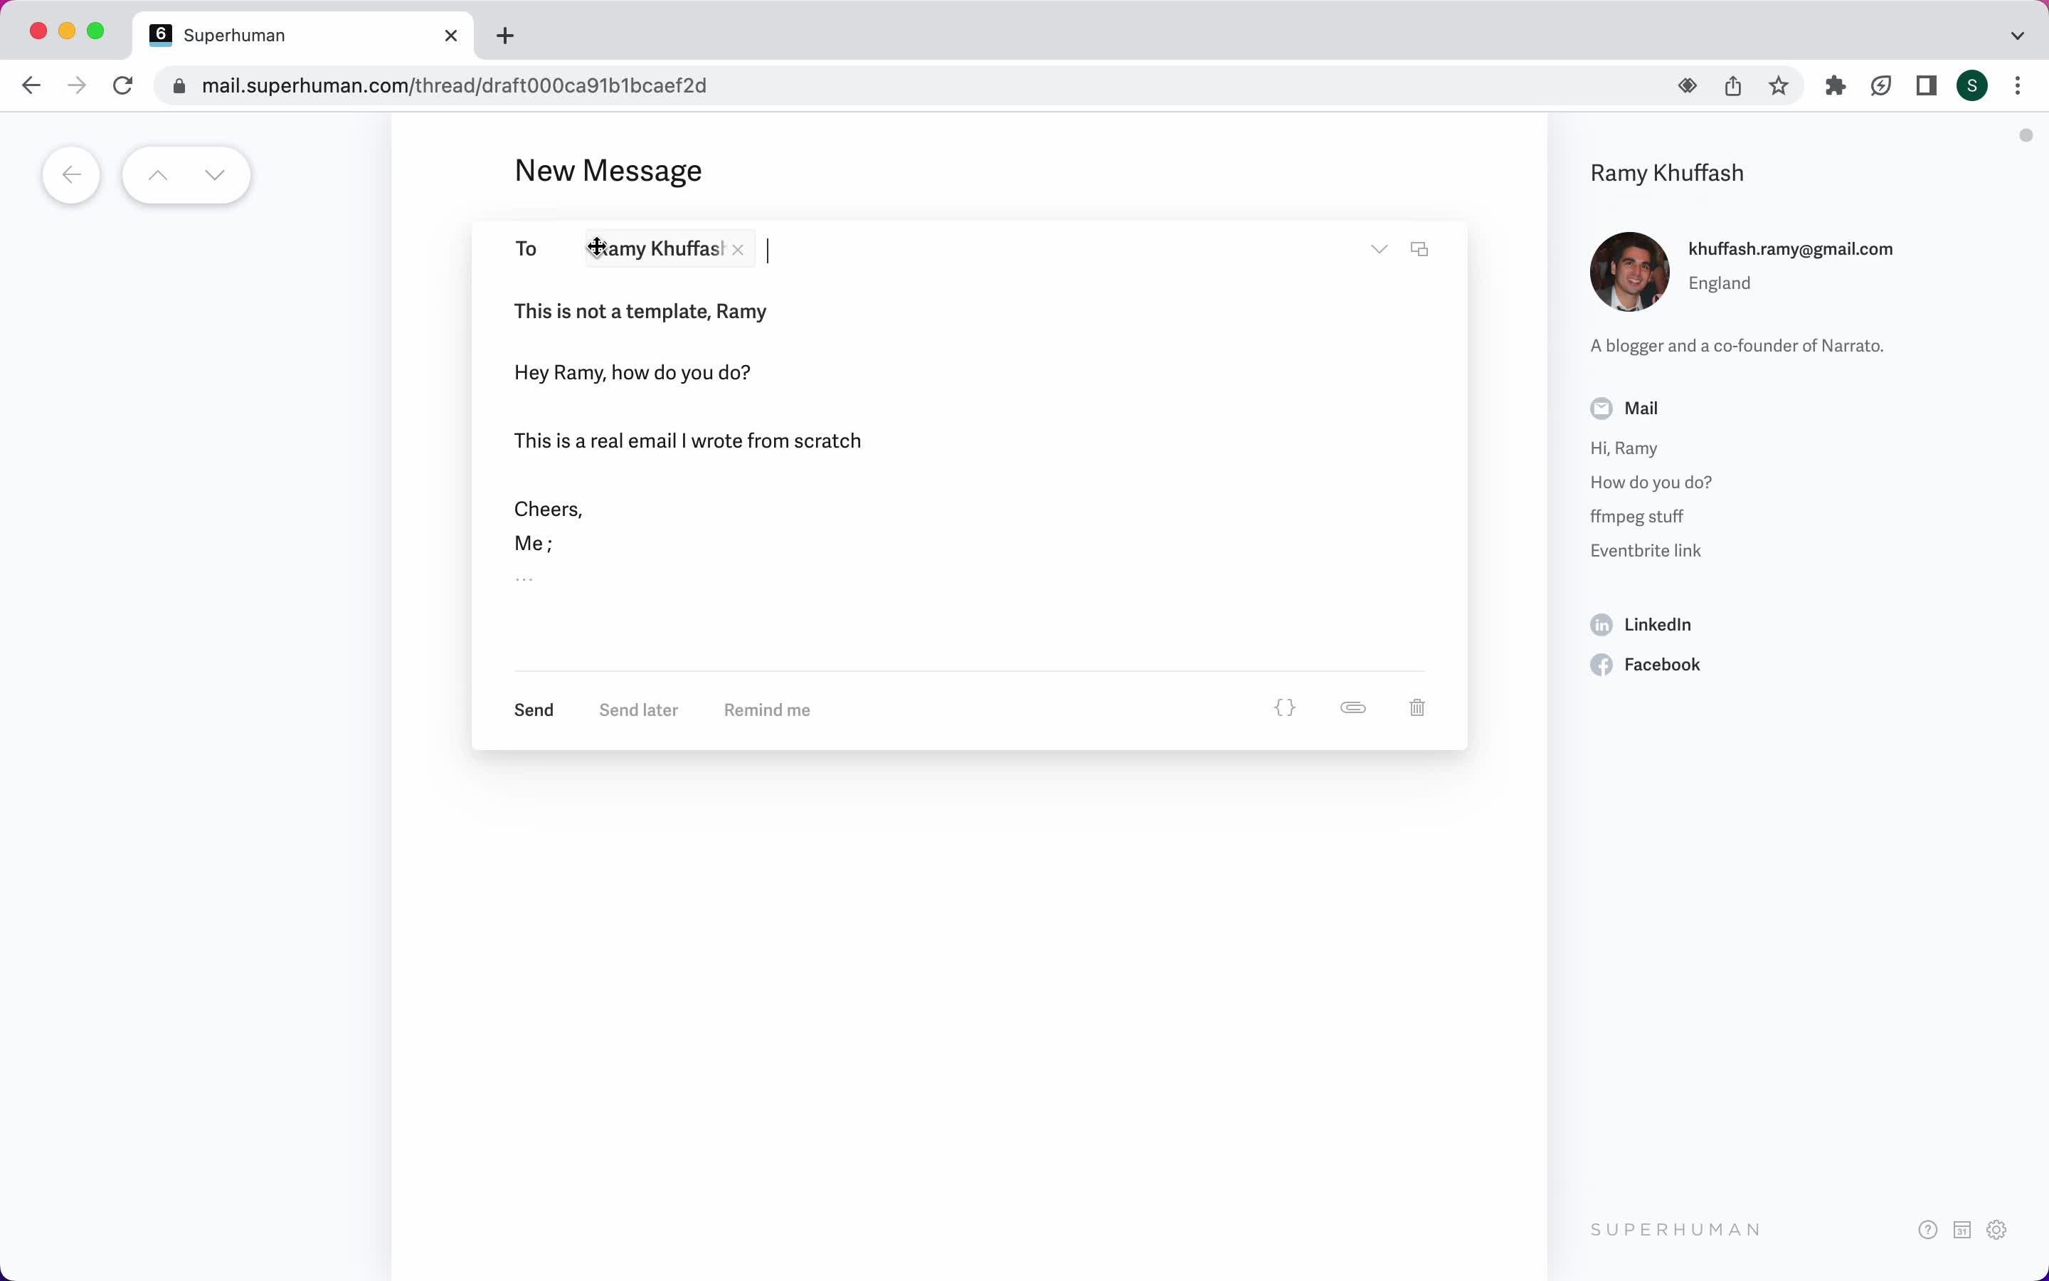2049x1281 pixels.
Task: Click the link attachment icon in toolbar
Action: [x=1350, y=707]
